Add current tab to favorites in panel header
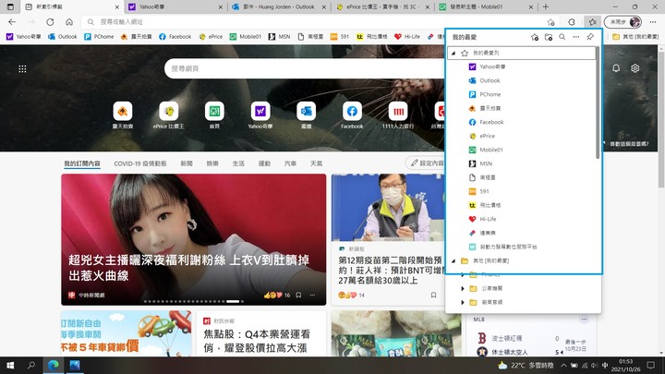This screenshot has width=665, height=374. point(535,37)
